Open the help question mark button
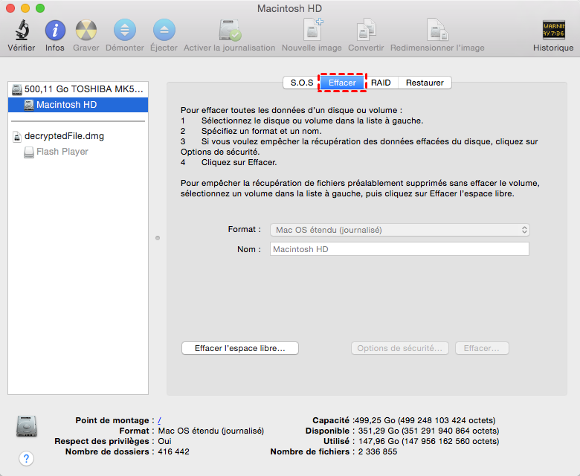The width and height of the screenshot is (580, 476). coord(26,458)
